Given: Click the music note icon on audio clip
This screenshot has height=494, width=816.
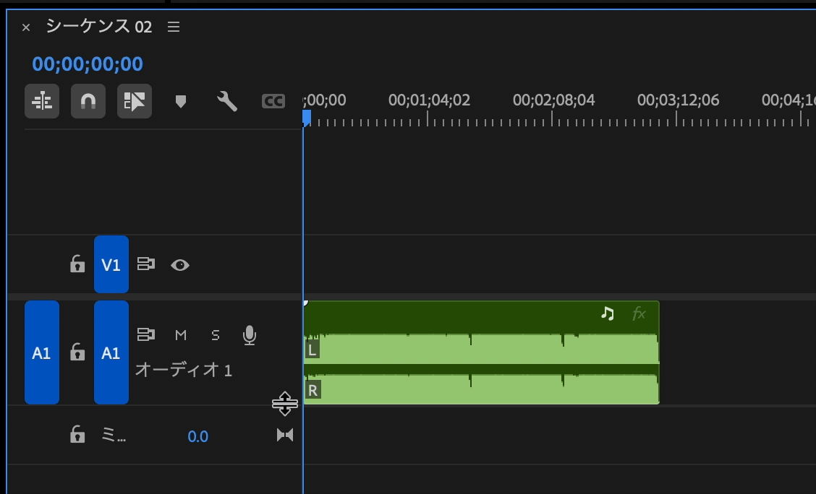Looking at the screenshot, I should (x=608, y=313).
